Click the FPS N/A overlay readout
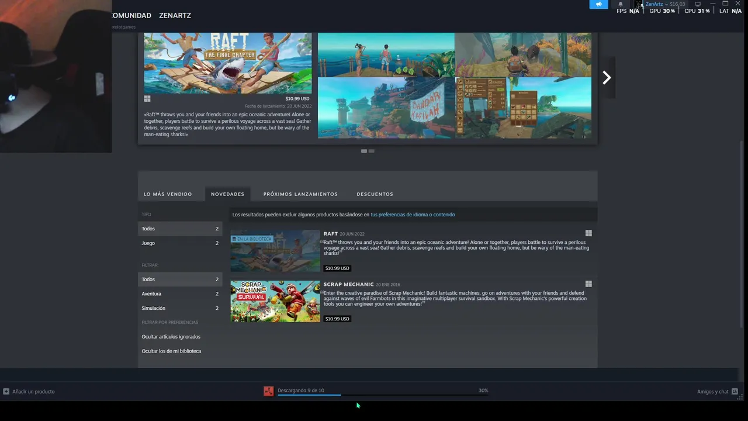 tap(628, 11)
